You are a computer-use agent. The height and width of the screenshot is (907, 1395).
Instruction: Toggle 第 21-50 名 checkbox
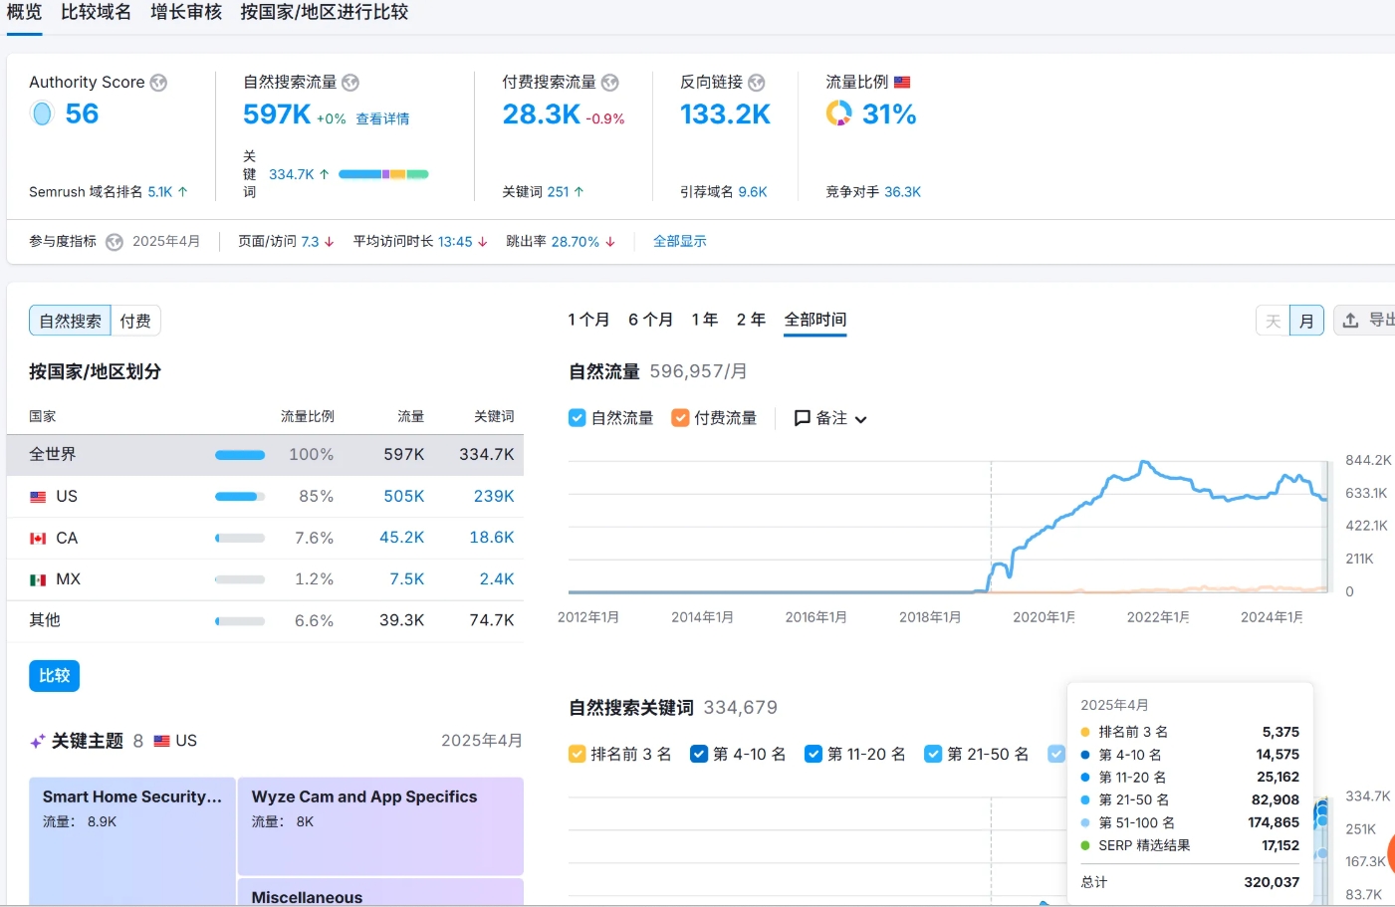tap(933, 754)
